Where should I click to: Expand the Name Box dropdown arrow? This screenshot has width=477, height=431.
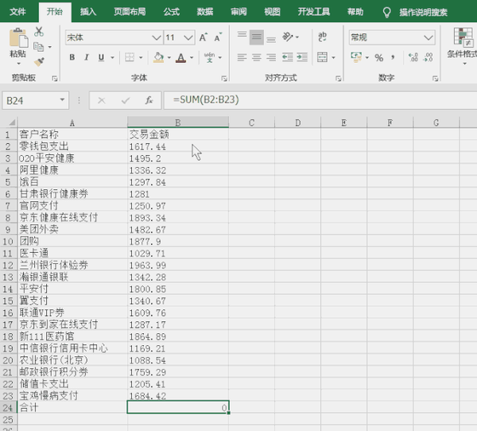pyautogui.click(x=62, y=100)
